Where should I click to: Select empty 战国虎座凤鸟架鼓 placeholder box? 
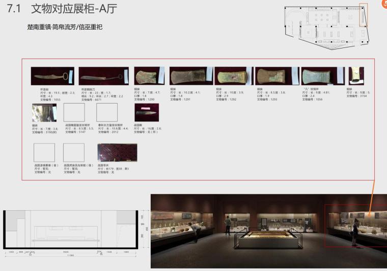[x=74, y=153]
